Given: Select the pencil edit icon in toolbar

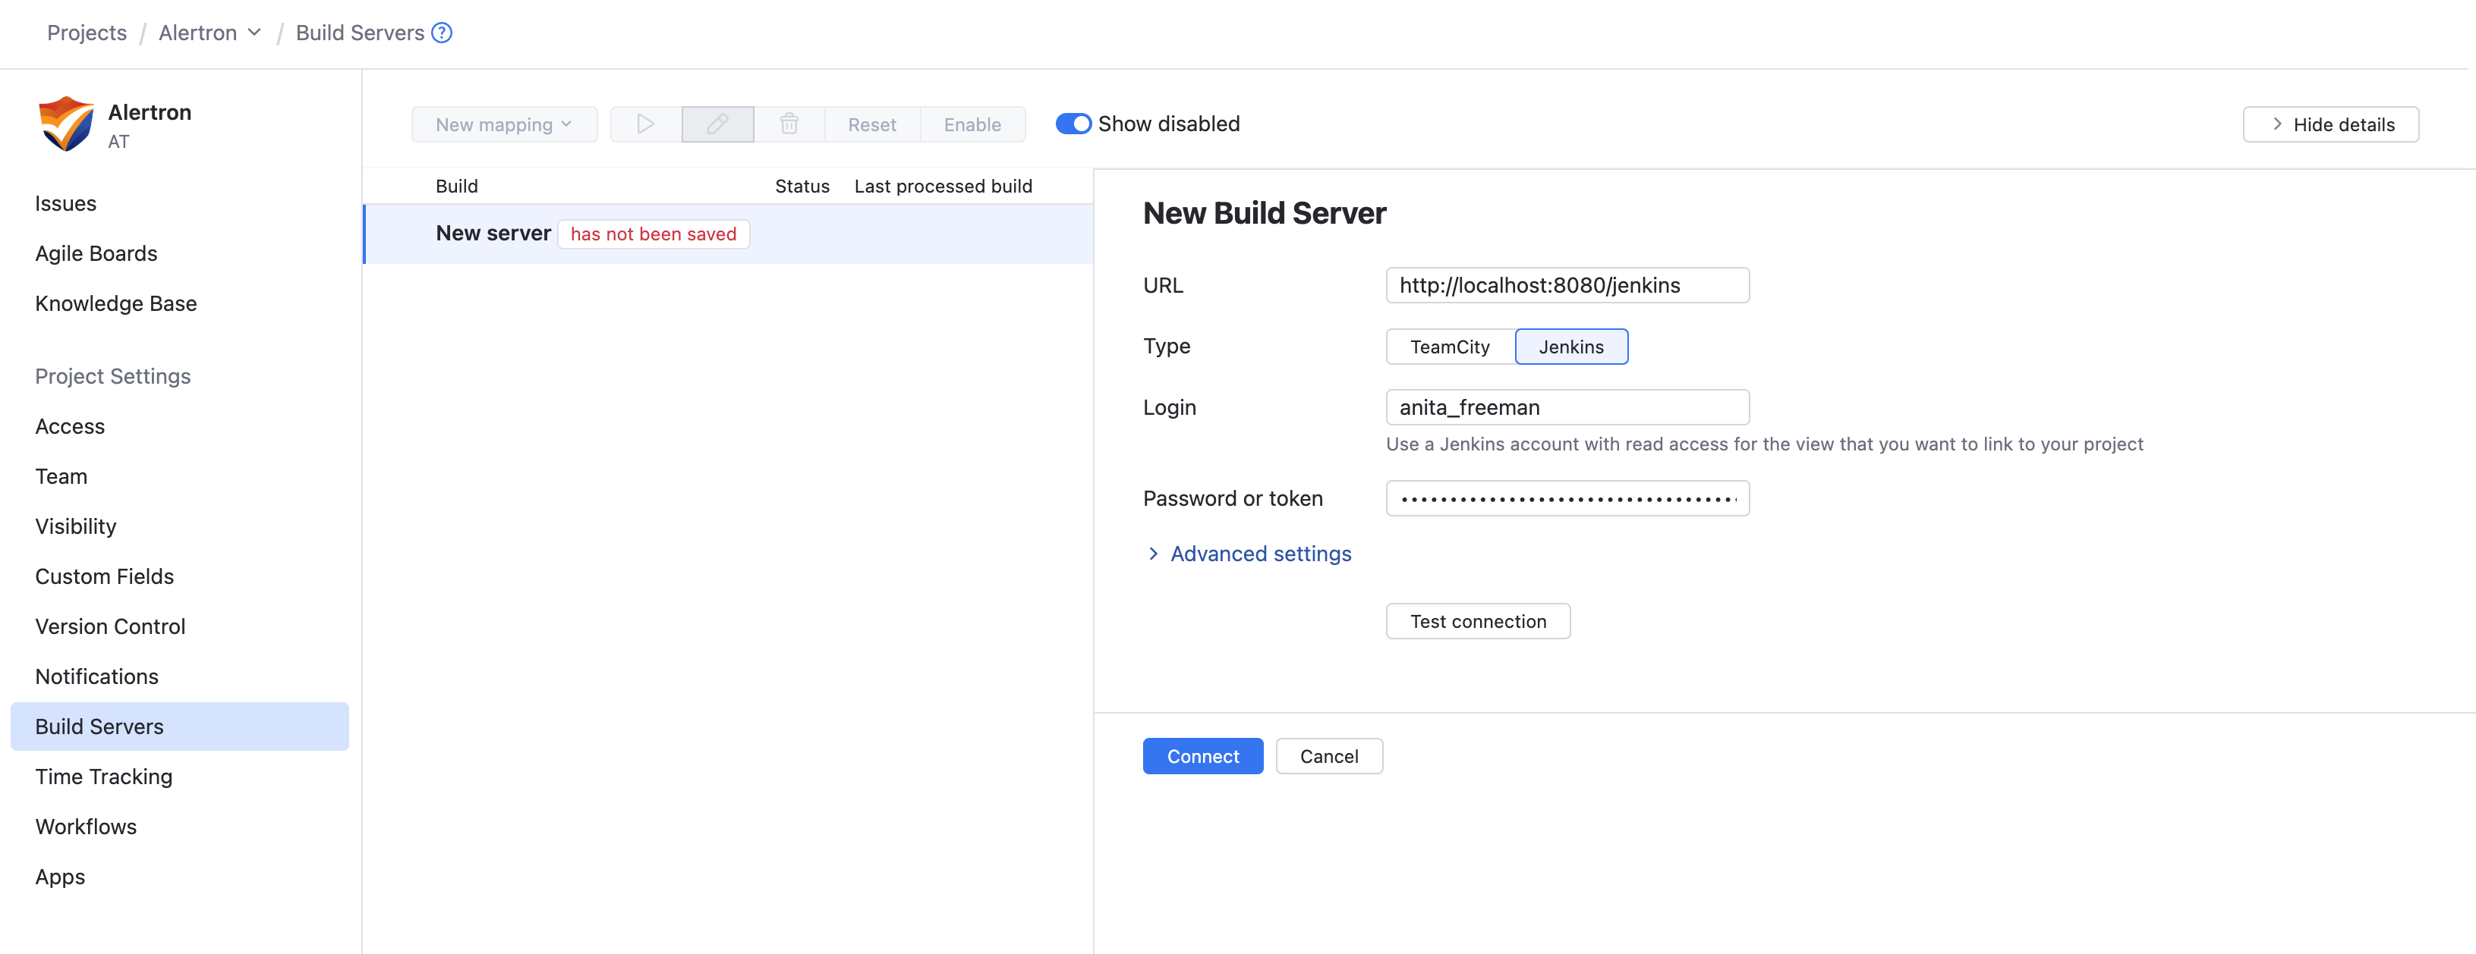Looking at the screenshot, I should coord(717,124).
